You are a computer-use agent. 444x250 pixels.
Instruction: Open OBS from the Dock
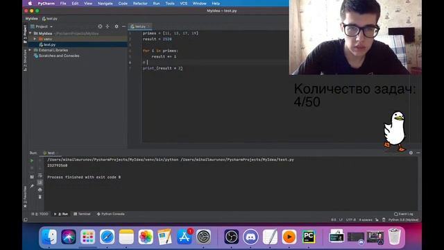click(x=231, y=236)
